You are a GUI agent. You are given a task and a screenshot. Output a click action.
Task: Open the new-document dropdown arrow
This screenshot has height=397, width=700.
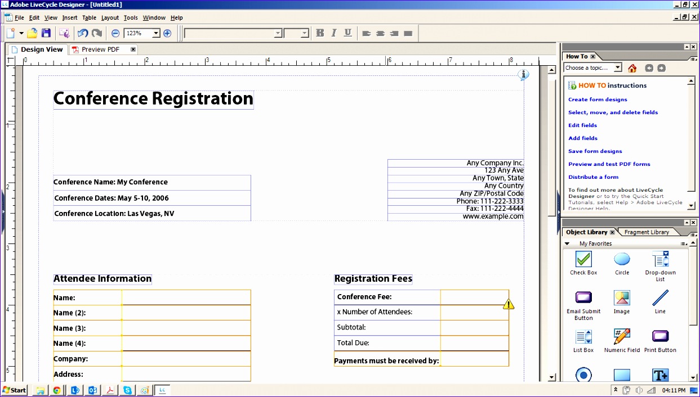click(x=21, y=33)
